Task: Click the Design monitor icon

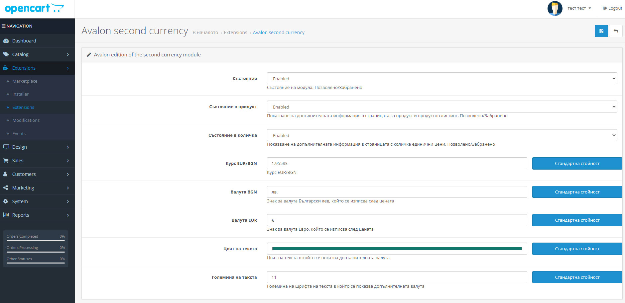Action: (6, 147)
